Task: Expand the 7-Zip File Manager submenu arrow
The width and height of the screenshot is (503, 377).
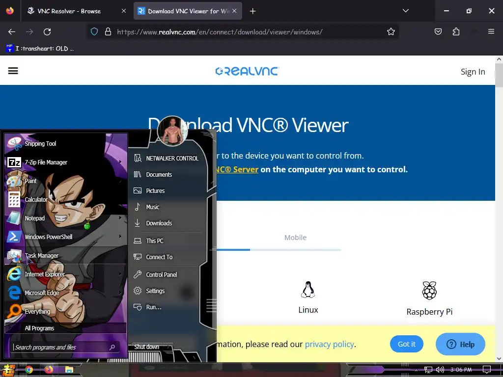Action: tap(120, 162)
